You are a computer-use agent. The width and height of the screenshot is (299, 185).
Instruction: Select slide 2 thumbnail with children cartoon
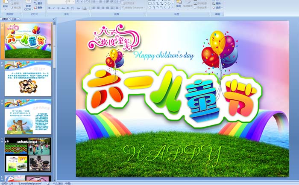[x=28, y=79]
